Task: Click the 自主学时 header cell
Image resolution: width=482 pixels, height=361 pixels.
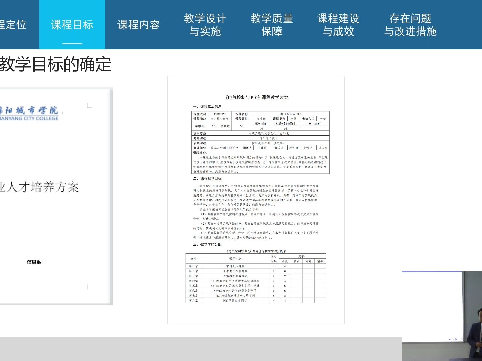Action: click(314, 124)
